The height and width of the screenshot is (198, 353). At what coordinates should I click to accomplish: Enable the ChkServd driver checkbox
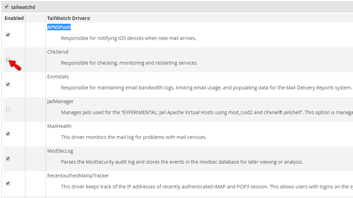tap(8, 59)
